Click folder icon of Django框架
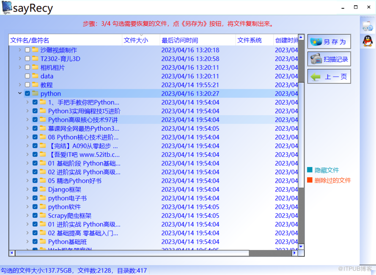Image resolution: width=376 pixels, height=275 pixels. 43,190
